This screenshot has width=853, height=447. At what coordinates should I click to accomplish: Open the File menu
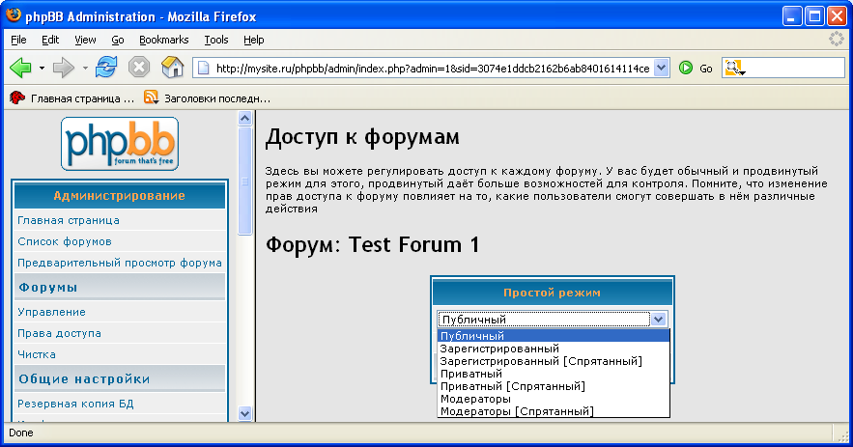[x=18, y=40]
